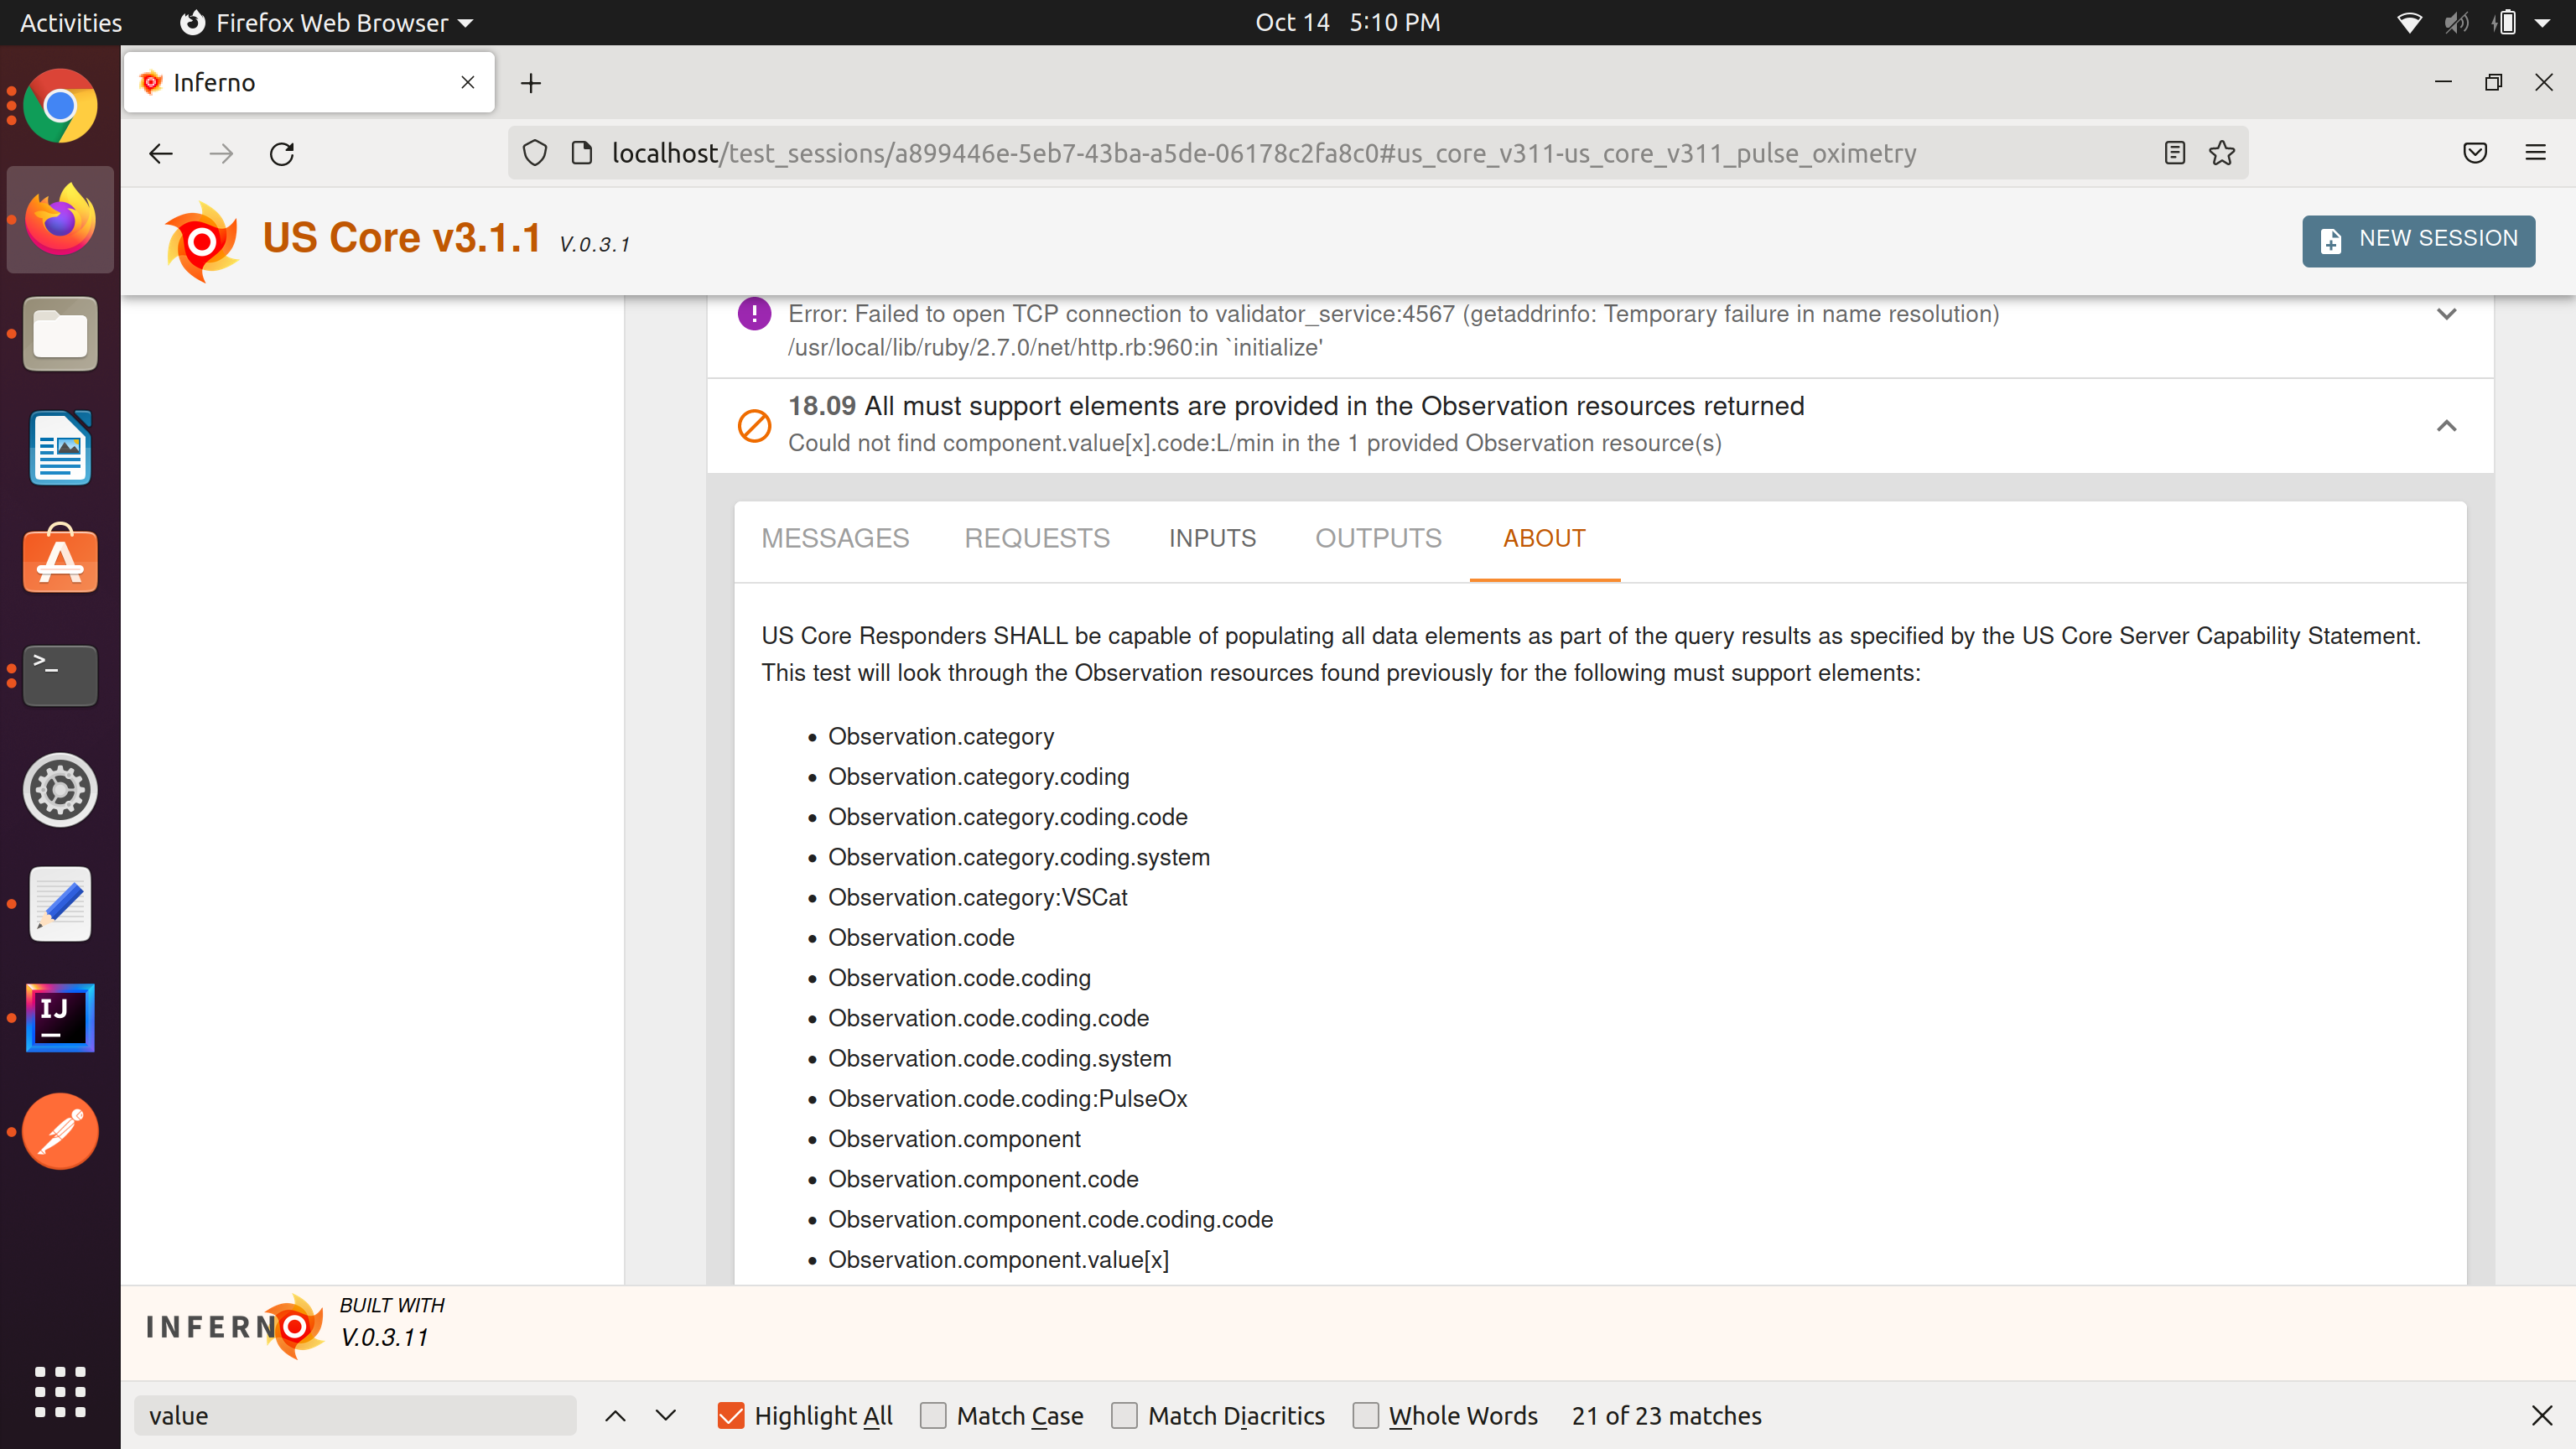Enable Match Case in the find bar
Screen dimensions: 2576x1449
934,1415
